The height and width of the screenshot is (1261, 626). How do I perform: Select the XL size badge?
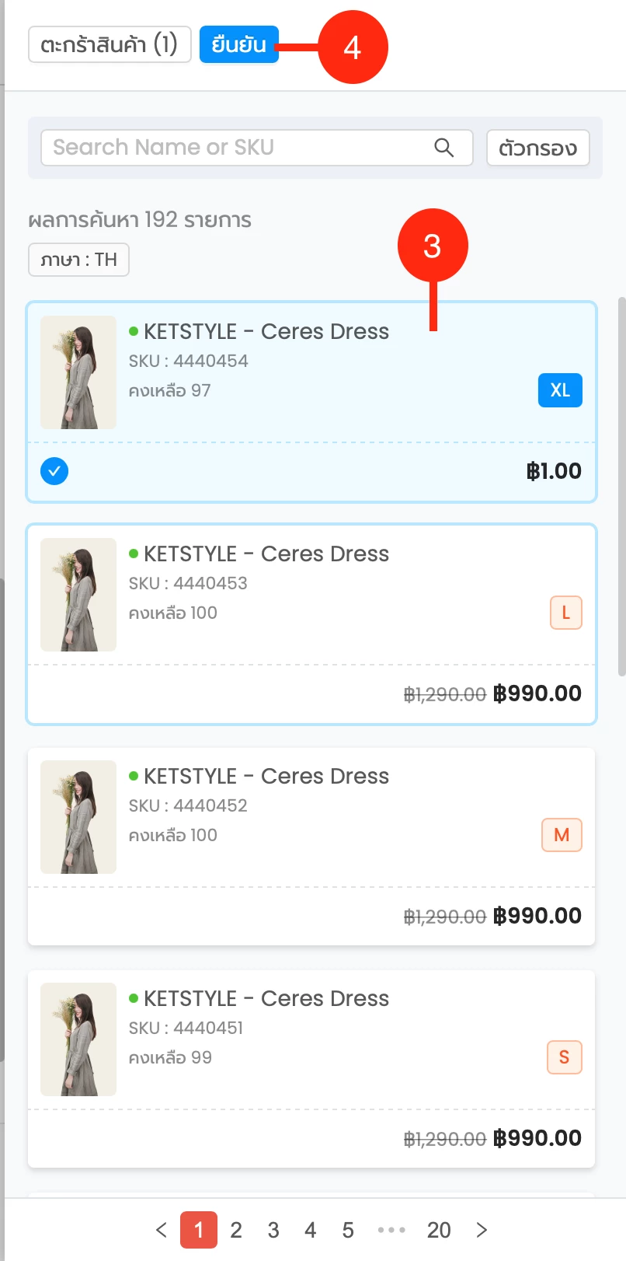pyautogui.click(x=560, y=390)
